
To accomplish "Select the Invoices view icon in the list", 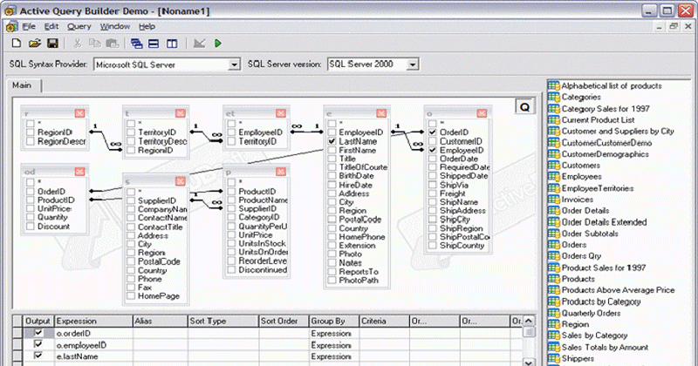I will 553,200.
